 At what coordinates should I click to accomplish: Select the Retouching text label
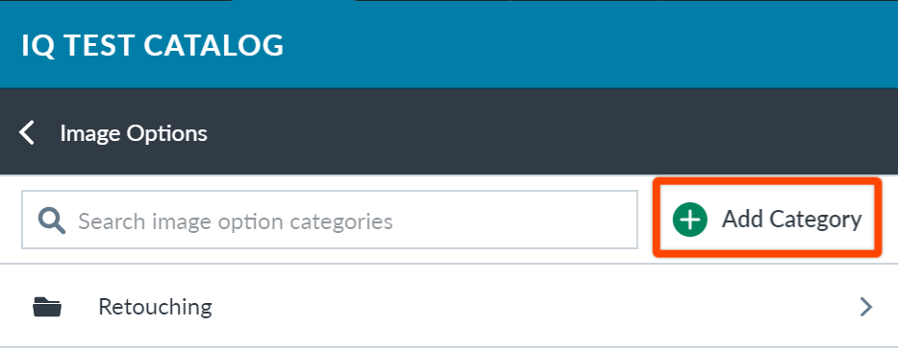click(x=155, y=308)
